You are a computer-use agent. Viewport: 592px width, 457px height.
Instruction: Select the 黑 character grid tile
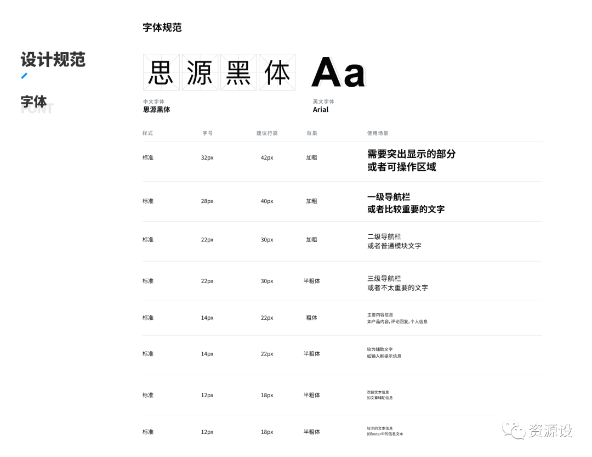point(238,72)
